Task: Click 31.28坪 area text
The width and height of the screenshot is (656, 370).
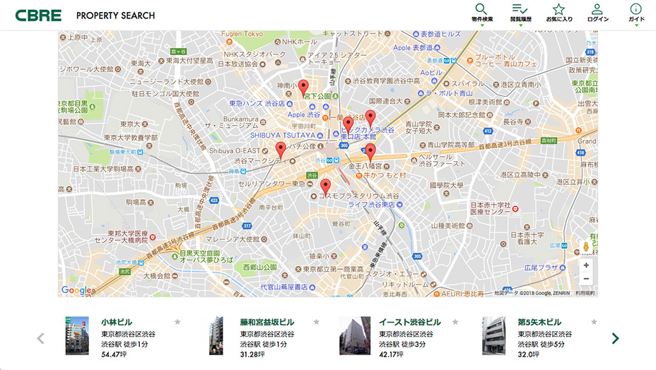Action: pos(252,354)
